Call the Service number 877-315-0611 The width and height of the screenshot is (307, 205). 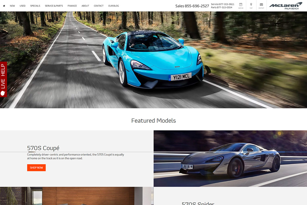coord(223,4)
